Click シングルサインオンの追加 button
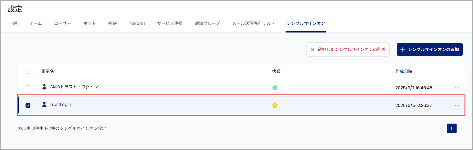 (x=430, y=49)
